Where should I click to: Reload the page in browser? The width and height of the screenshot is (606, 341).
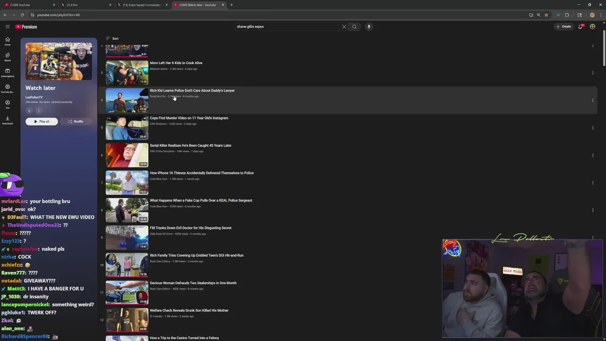click(22, 15)
